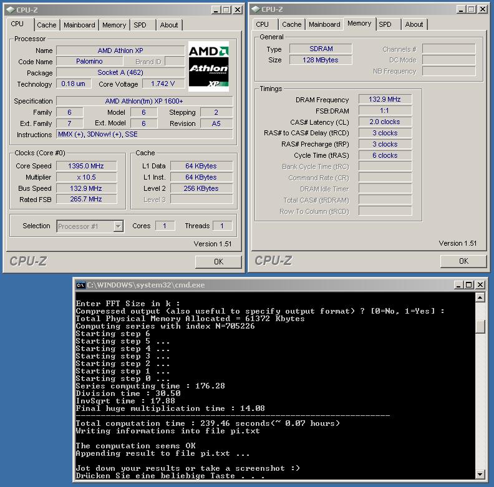The width and height of the screenshot is (494, 487).
Task: Maximize the cmd.exe window
Action: coord(469,285)
